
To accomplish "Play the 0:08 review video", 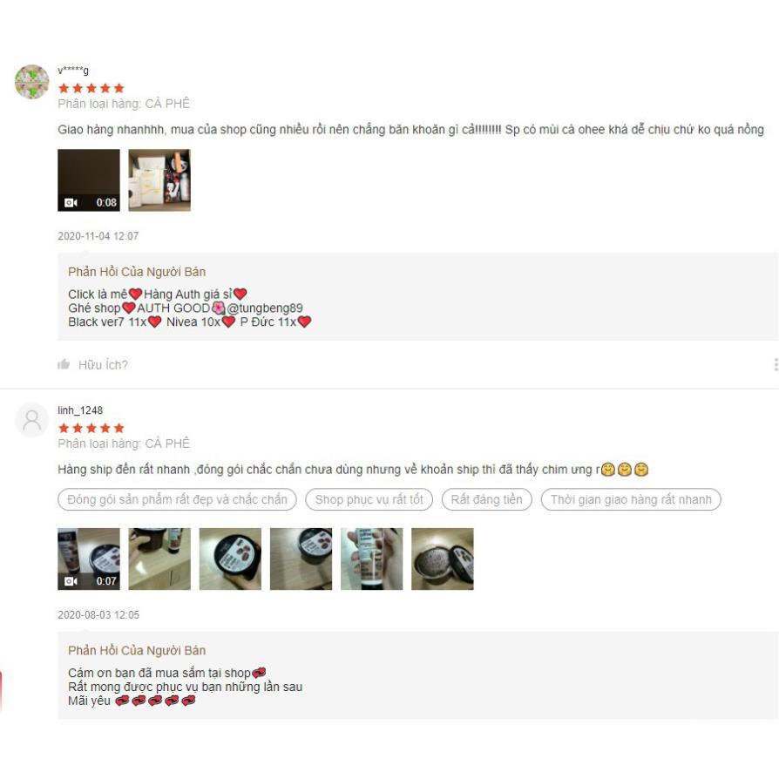I will 88,180.
